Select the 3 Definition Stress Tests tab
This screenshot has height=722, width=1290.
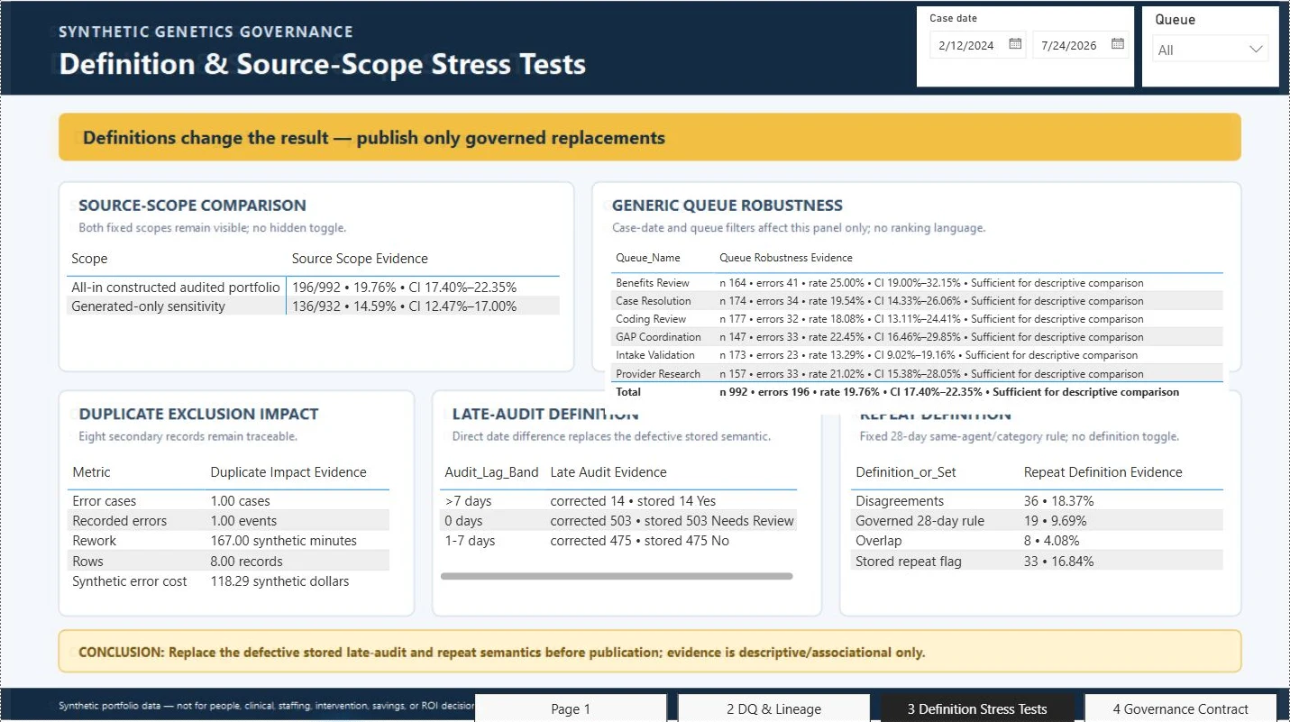tap(977, 708)
